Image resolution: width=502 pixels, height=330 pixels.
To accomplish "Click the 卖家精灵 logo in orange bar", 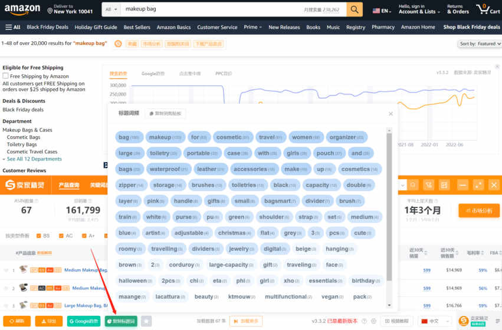I will click(25, 185).
